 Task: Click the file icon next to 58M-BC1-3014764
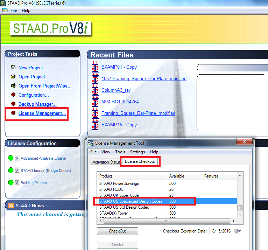pyautogui.click(x=95, y=102)
